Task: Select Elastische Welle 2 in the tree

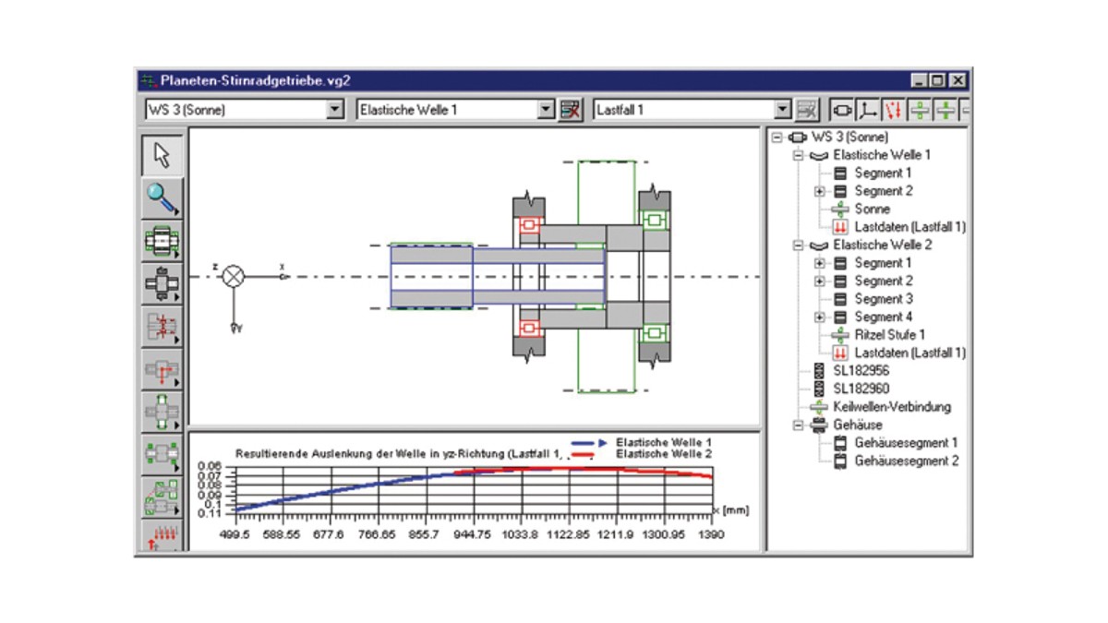Action: [882, 245]
